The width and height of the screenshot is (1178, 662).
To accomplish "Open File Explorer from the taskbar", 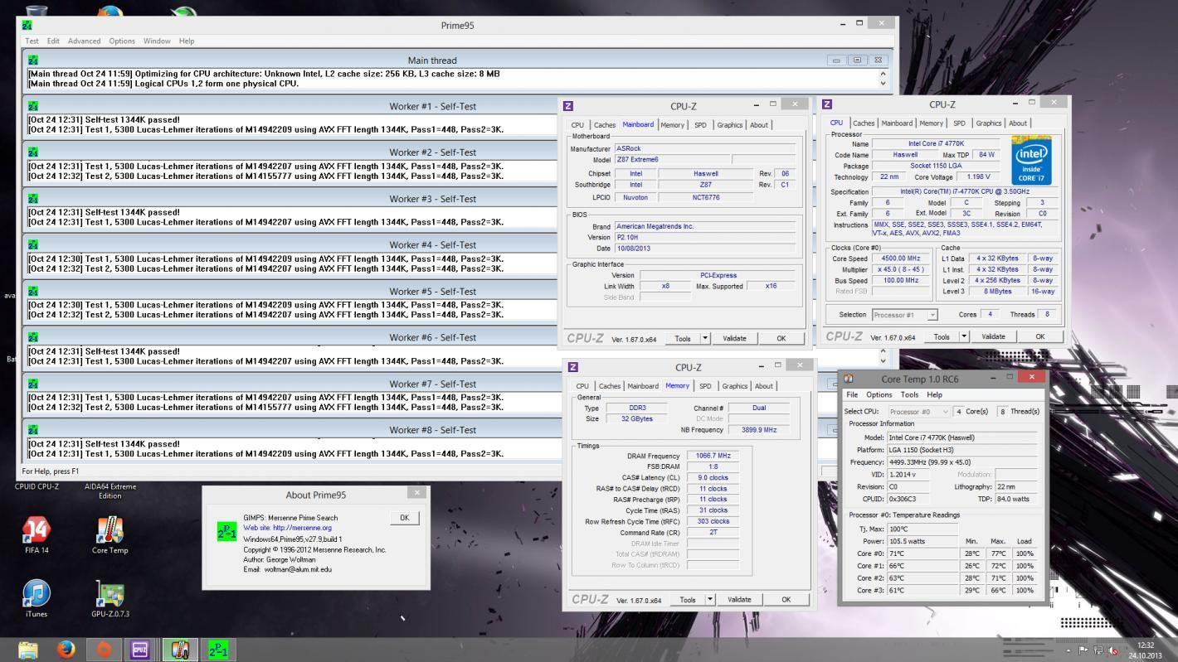I will [x=28, y=650].
